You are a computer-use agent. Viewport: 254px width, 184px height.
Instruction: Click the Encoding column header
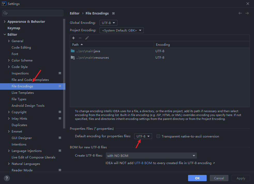point(202,44)
